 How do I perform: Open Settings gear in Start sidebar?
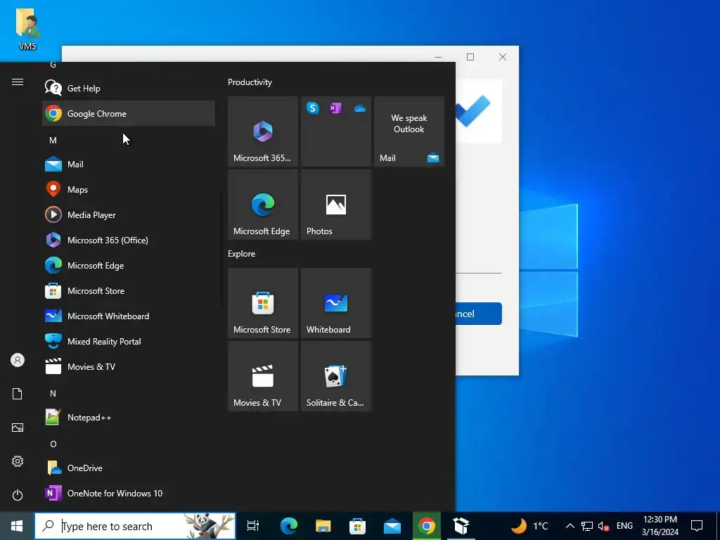click(18, 461)
